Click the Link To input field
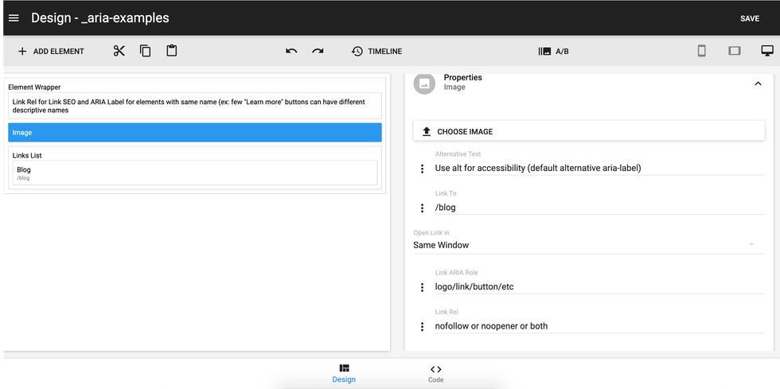The height and width of the screenshot is (389, 780). (x=599, y=208)
